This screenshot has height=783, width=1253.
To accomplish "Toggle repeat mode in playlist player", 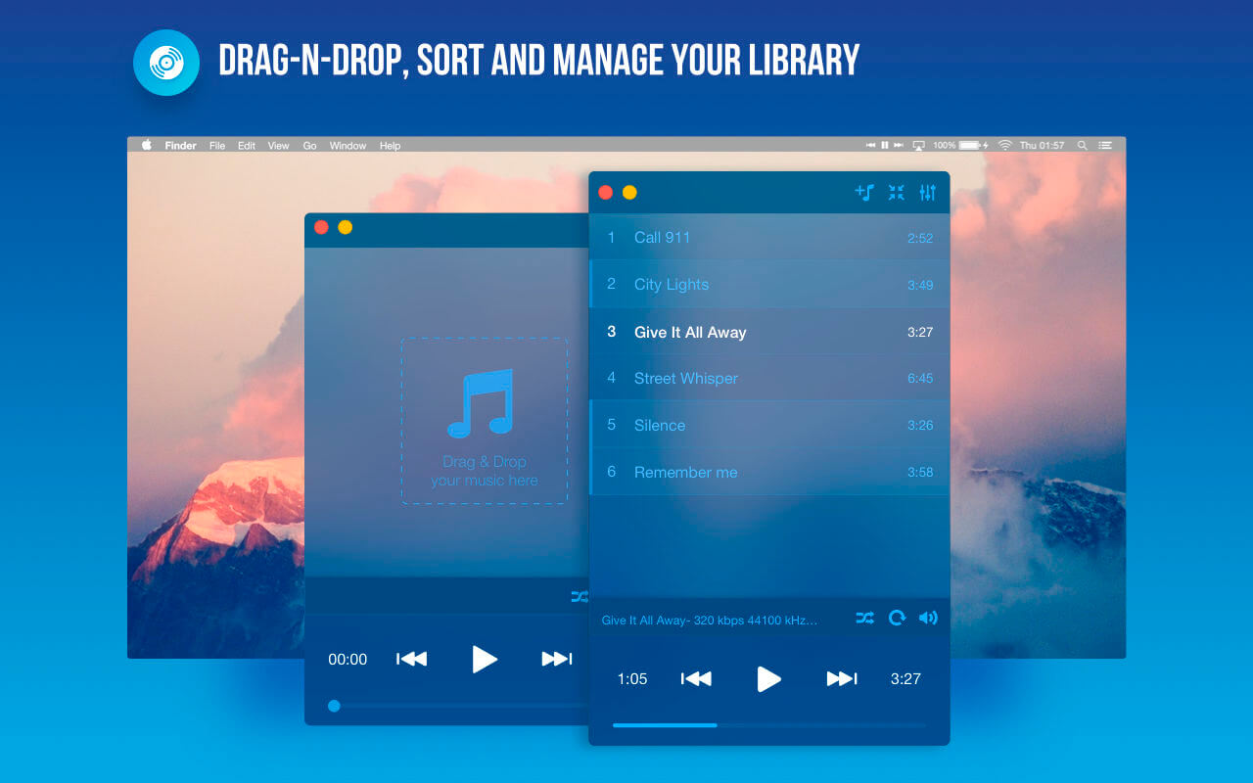I will tap(897, 618).
